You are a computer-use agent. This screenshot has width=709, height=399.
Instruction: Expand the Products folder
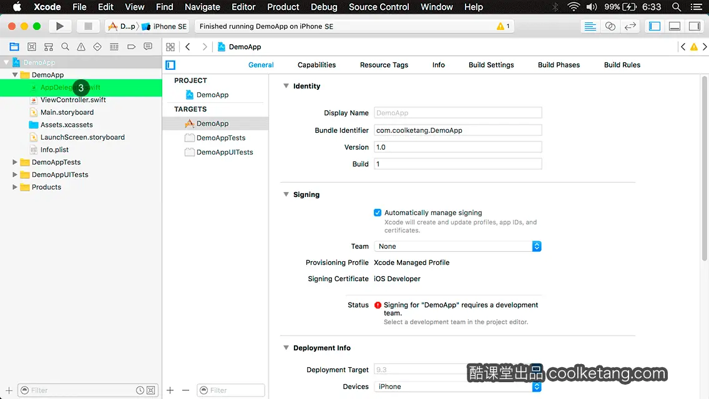[x=15, y=186]
